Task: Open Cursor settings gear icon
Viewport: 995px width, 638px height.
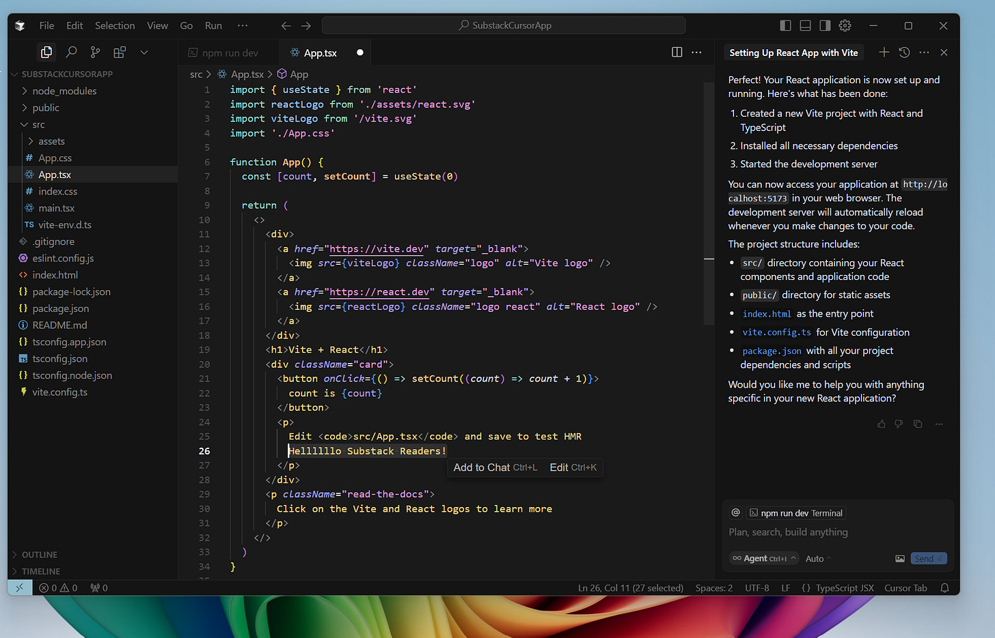Action: click(845, 25)
